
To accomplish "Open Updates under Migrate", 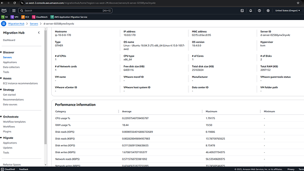I will [x=7, y=148].
